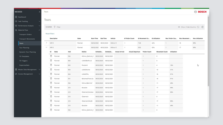Click the Performance Analysis sidebar icon

point(16,26)
